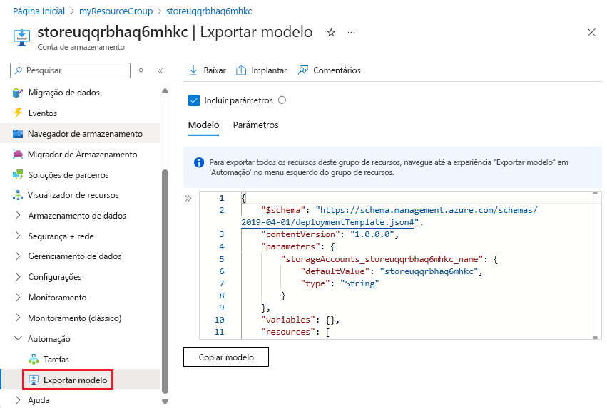Click sidebar scroll down arrow
The image size is (607, 408).
click(165, 402)
